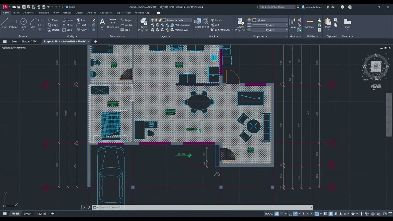Click the Share button
Viewport: 393px width, 221px height.
70,7
